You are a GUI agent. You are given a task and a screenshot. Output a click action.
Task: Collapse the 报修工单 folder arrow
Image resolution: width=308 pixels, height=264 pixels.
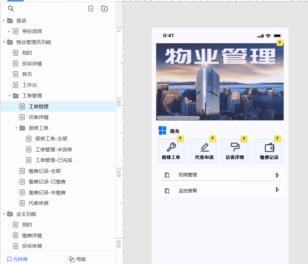pos(16,128)
